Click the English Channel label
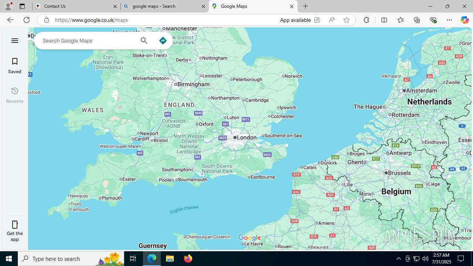 tap(184, 209)
